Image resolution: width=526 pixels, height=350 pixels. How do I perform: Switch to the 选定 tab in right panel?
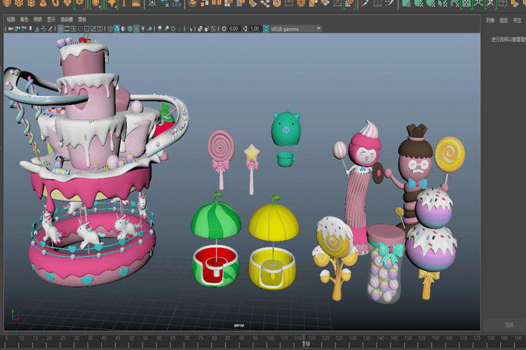pos(504,20)
